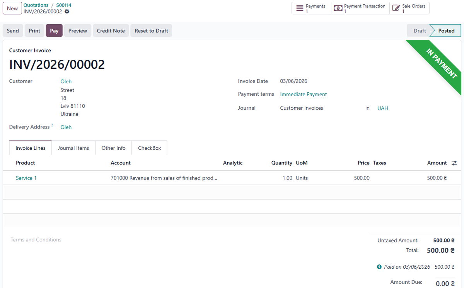This screenshot has width=464, height=288.
Task: Select the CheckBox tab
Action: coord(149,148)
